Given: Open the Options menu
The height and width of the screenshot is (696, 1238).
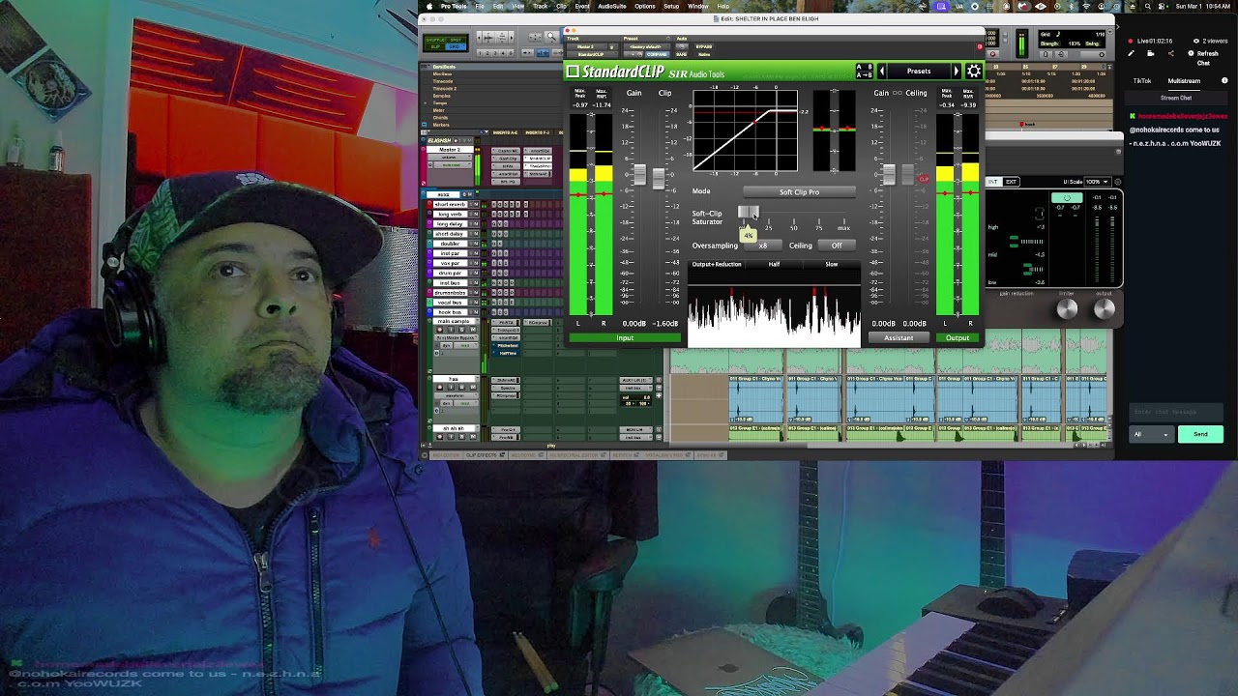Looking at the screenshot, I should [x=645, y=6].
